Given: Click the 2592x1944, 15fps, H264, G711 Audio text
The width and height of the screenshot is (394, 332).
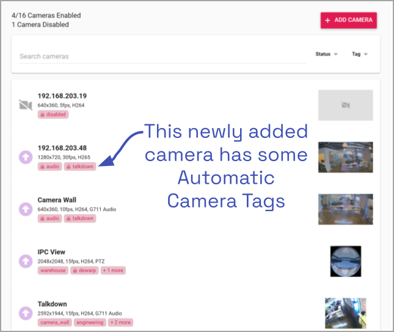Looking at the screenshot, I should pyautogui.click(x=79, y=314).
